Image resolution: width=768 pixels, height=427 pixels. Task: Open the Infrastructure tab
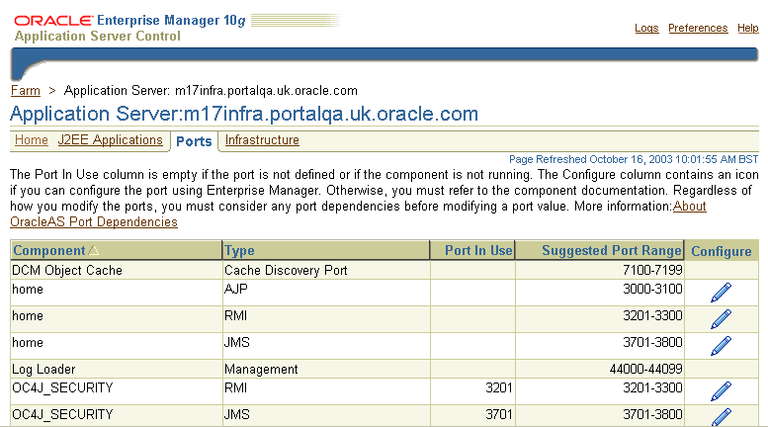tap(262, 140)
